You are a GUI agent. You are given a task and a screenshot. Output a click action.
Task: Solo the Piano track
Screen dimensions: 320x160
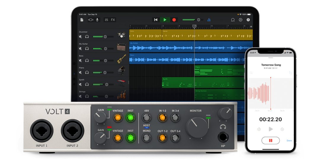pyautogui.click(x=87, y=73)
